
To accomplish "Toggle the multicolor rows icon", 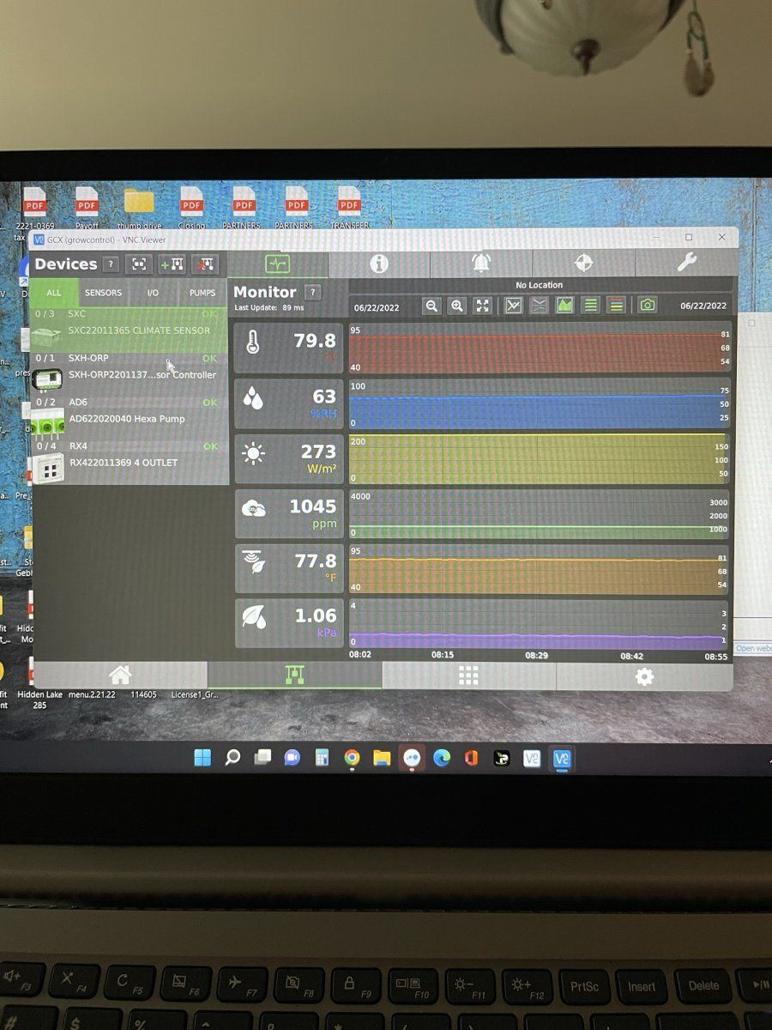I will pyautogui.click(x=616, y=306).
